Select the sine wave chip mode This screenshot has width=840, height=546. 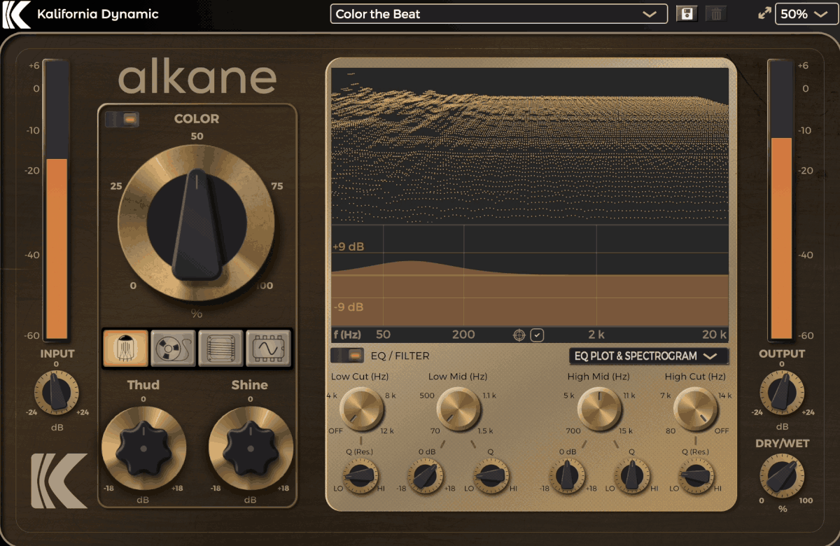click(x=267, y=348)
